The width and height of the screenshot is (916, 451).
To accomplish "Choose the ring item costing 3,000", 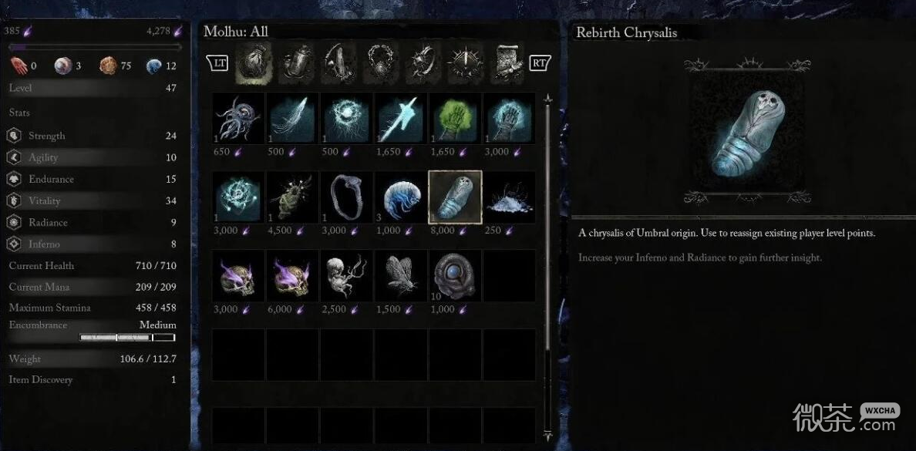I will pyautogui.click(x=346, y=197).
